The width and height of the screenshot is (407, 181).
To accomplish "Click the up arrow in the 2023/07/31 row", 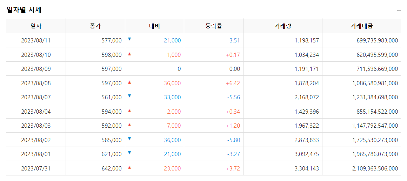I will tap(129, 168).
